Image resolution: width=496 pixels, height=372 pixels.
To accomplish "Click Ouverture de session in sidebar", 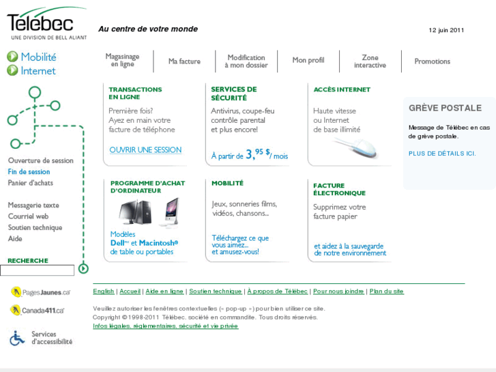I will point(41,160).
